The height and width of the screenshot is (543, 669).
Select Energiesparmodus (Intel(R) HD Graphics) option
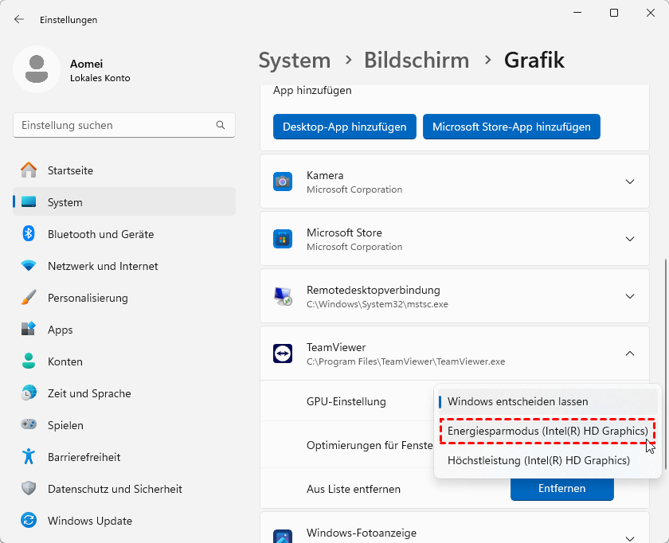(547, 431)
